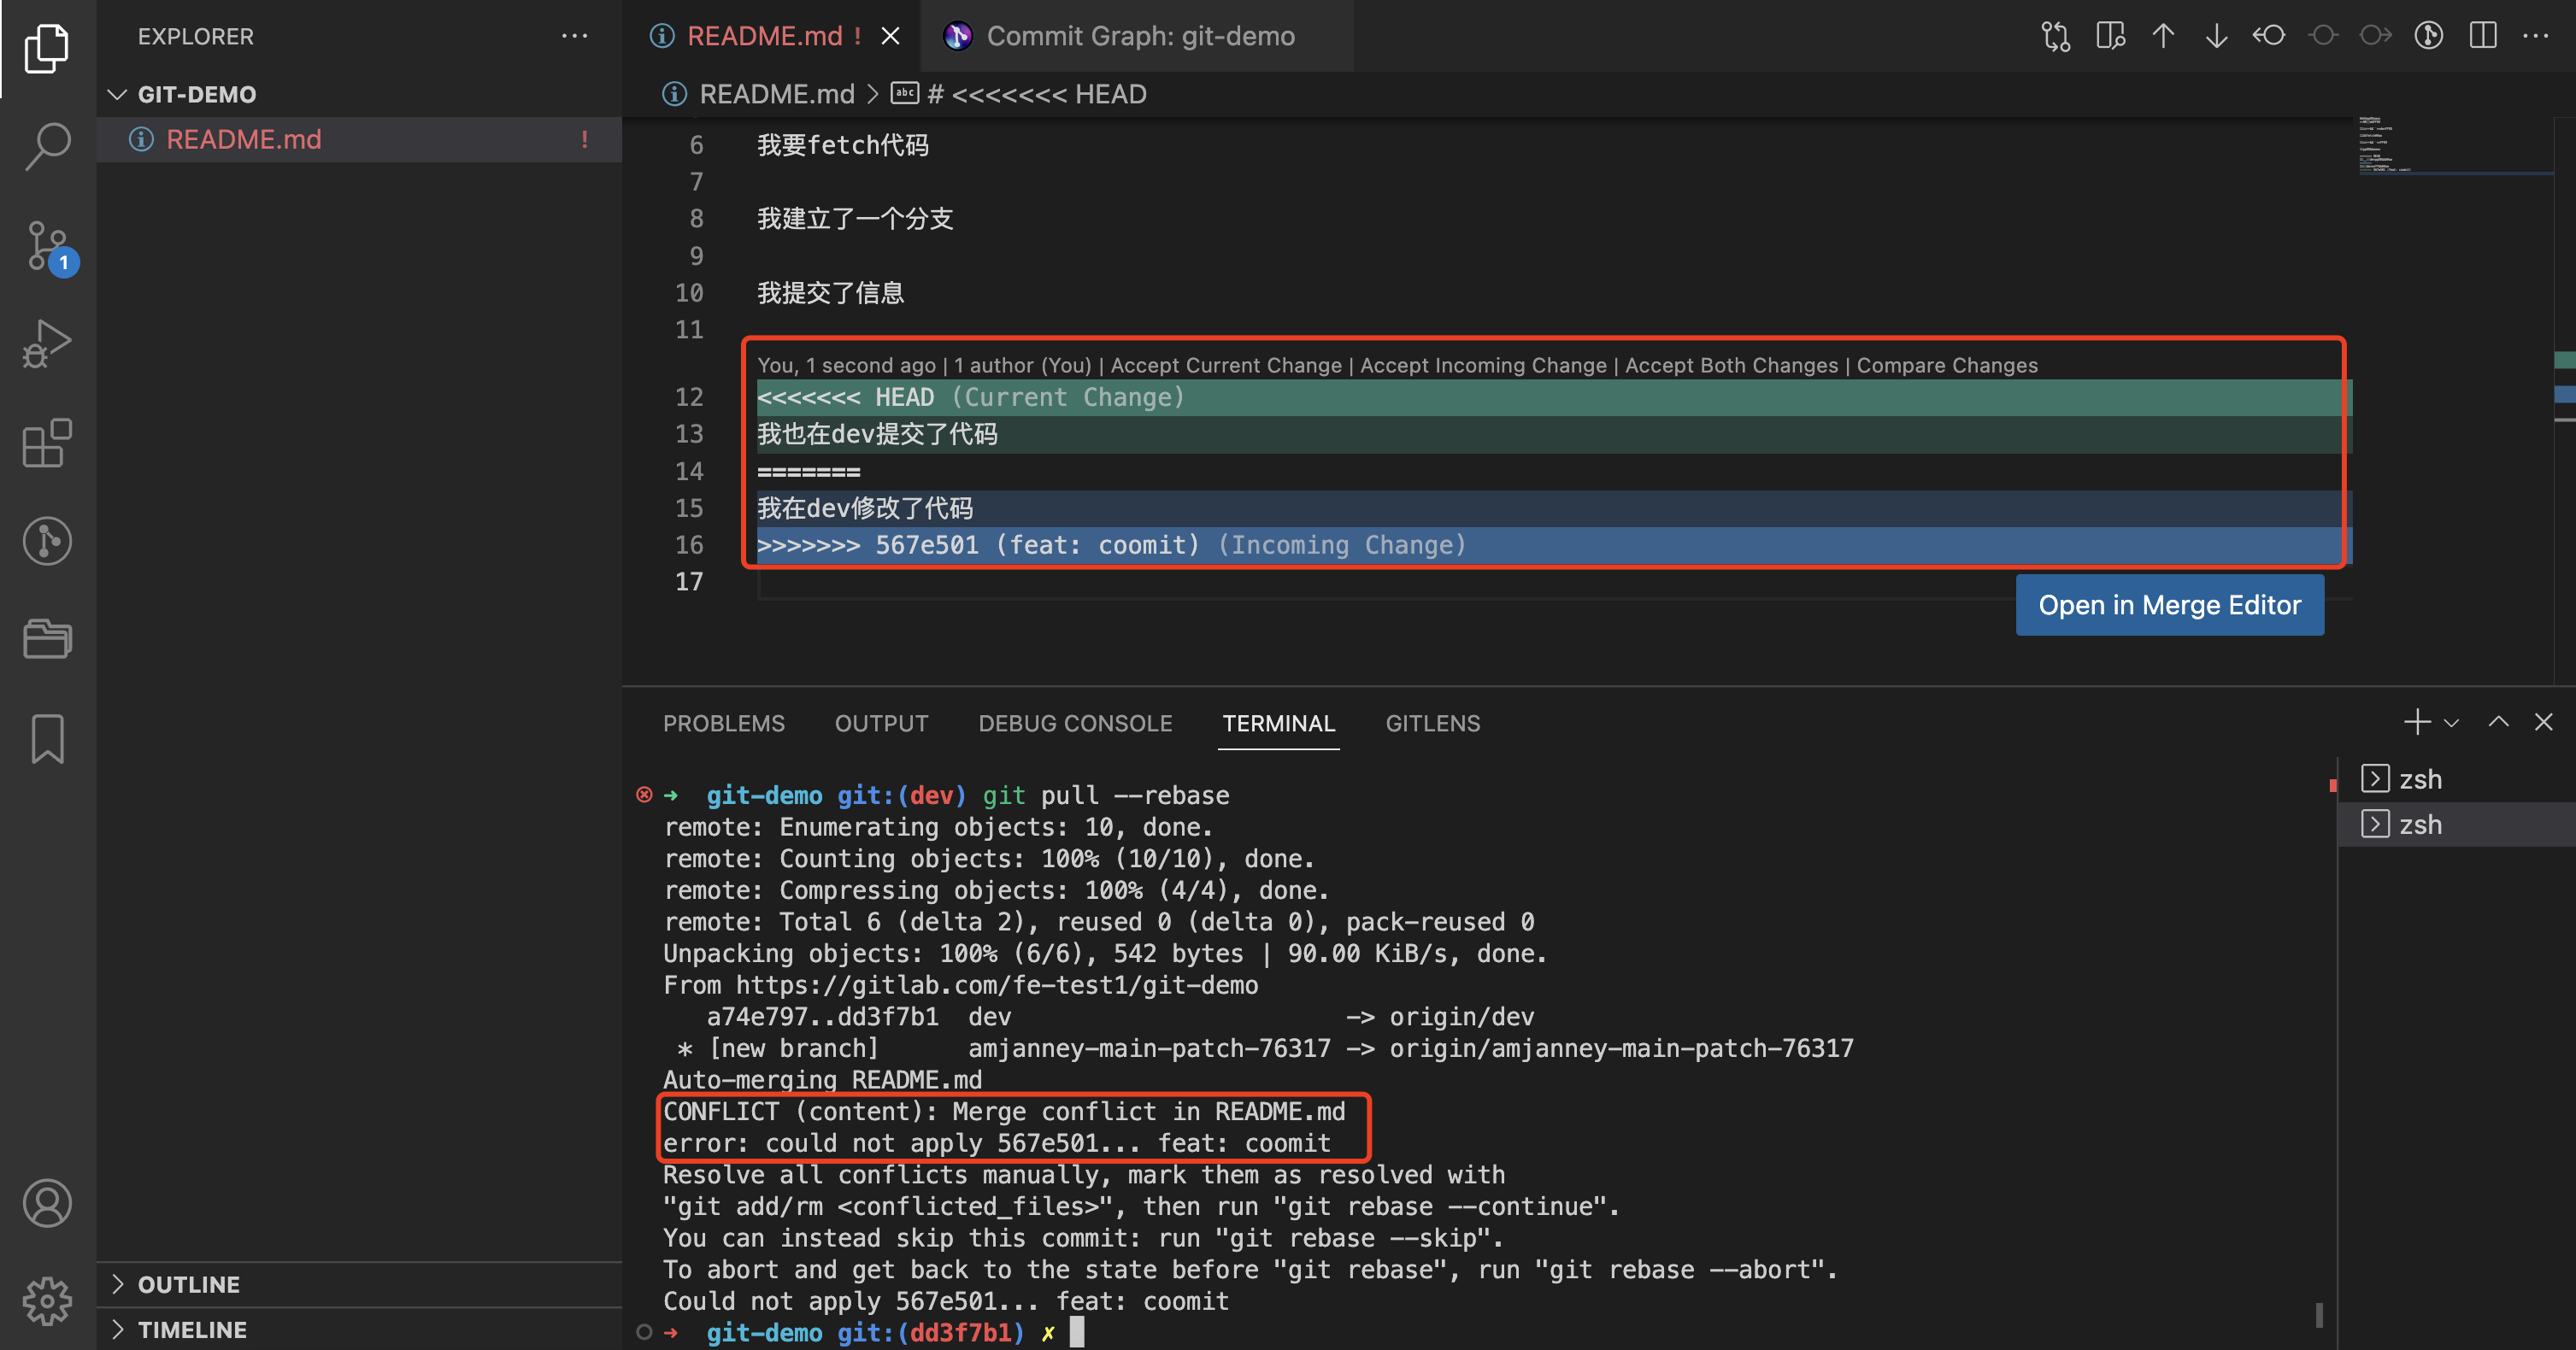Click the Manage settings gear icon
The height and width of the screenshot is (1350, 2576).
tap(47, 1300)
